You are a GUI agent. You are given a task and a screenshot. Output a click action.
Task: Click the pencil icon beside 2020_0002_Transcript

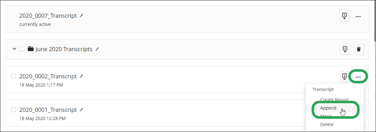pos(81,76)
